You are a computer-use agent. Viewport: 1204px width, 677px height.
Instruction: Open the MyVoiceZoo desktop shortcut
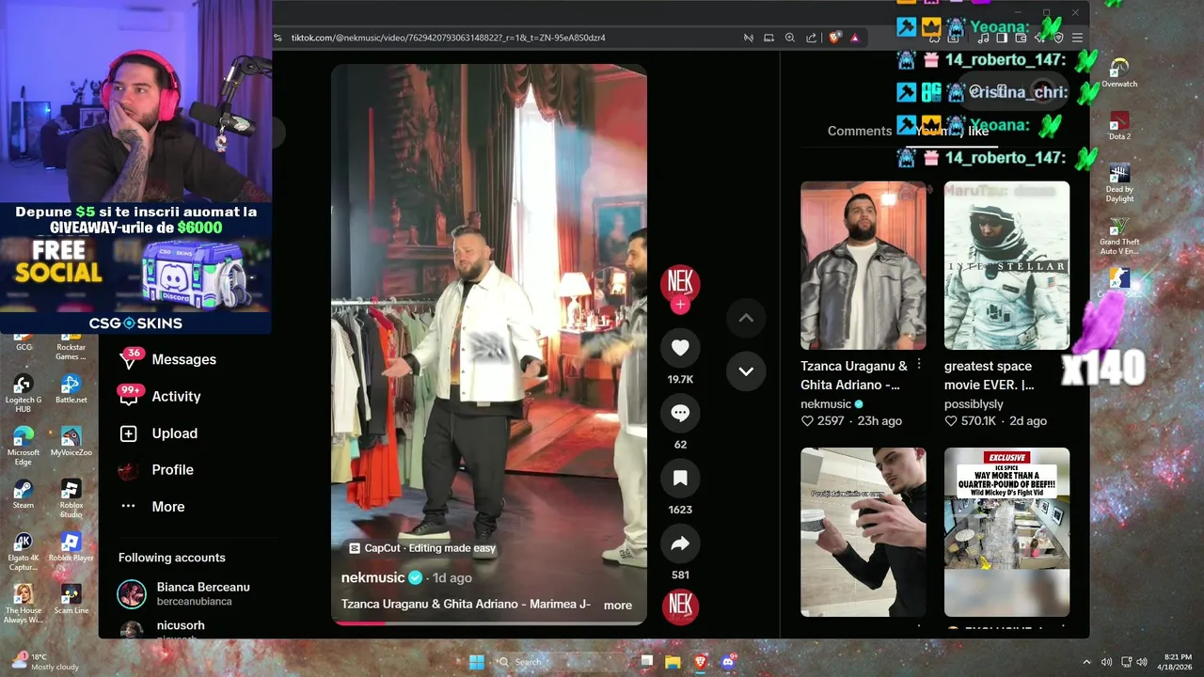71,442
